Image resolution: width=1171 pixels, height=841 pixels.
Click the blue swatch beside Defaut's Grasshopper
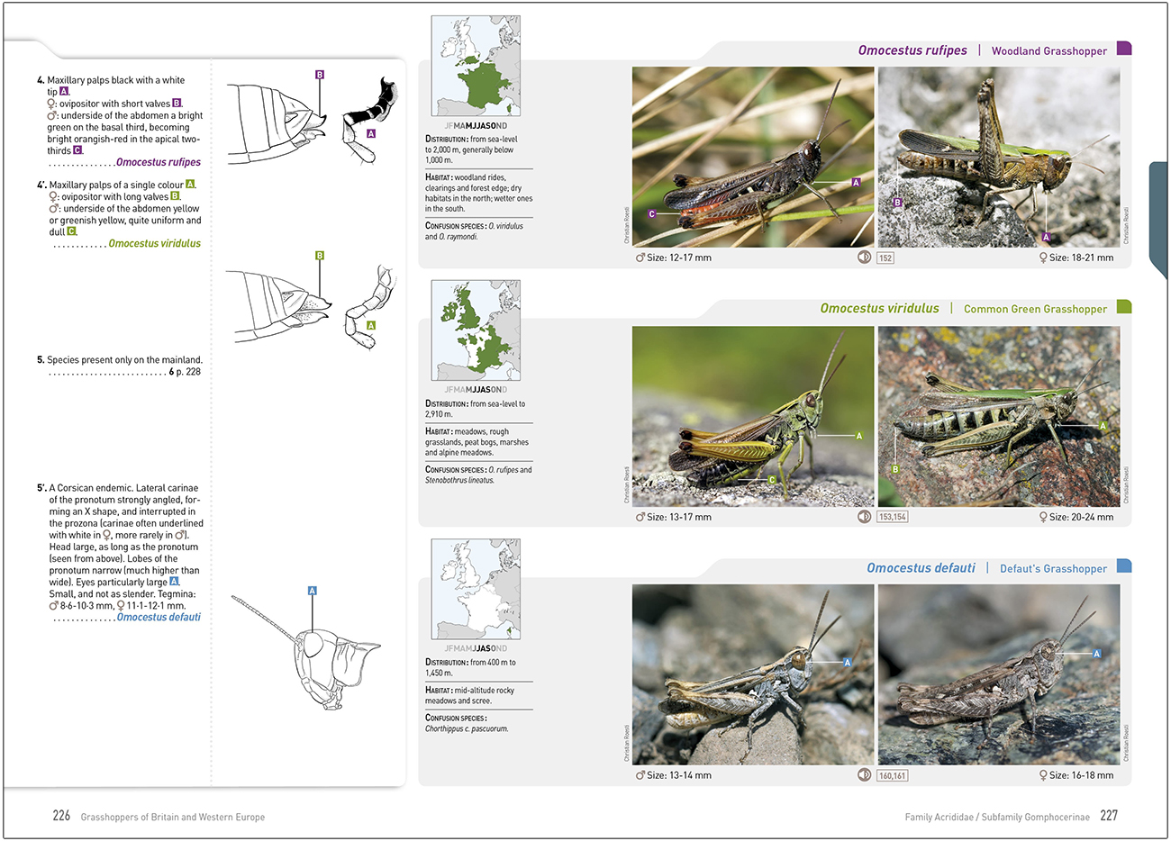point(1123,566)
